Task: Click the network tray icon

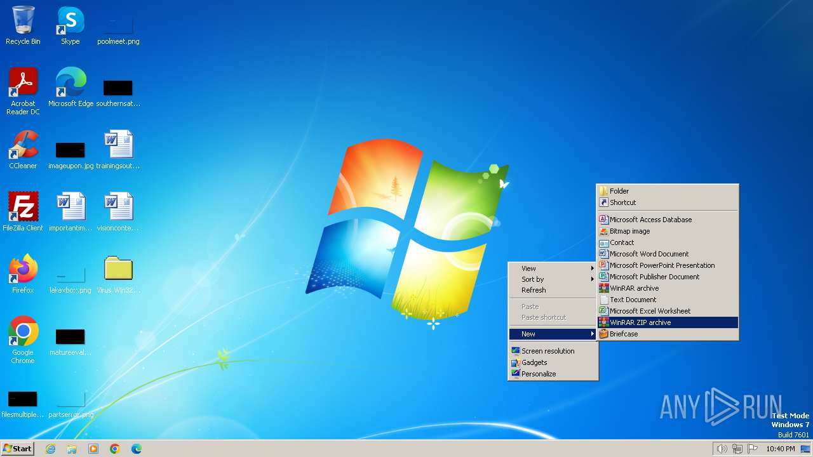Action: click(x=737, y=449)
